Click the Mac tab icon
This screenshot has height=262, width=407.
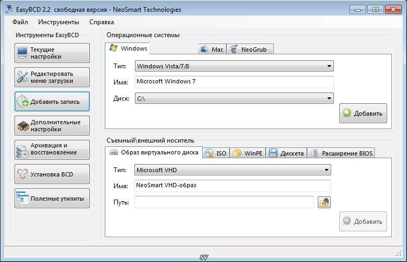(204, 49)
